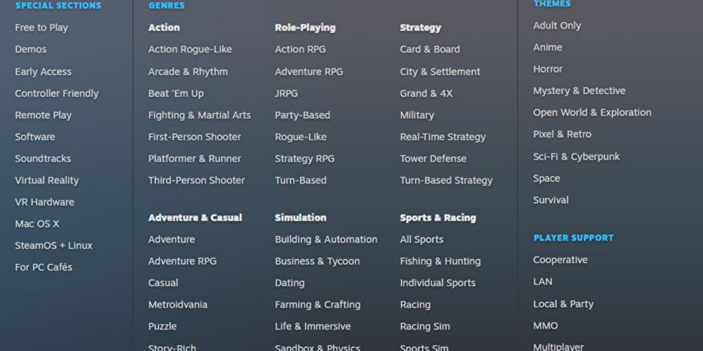The height and width of the screenshot is (351, 703).
Task: Browse Open World & Exploration games
Action: tap(593, 112)
